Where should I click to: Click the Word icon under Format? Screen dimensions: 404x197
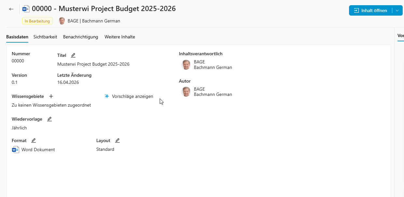click(x=15, y=150)
